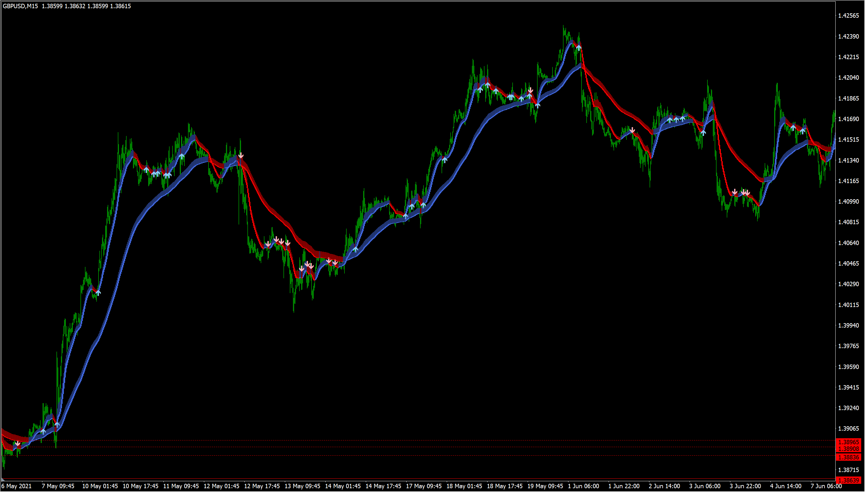The image size is (865, 492).
Task: Click the blue buy arrow above 14 May 01:45 label
Action: [x=356, y=249]
